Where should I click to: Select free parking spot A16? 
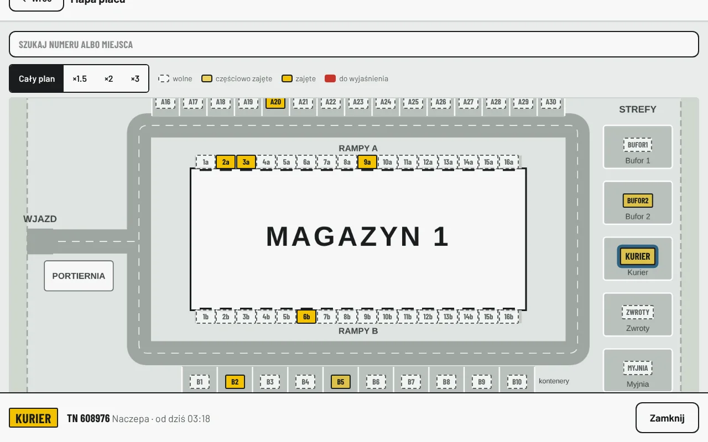coord(165,102)
